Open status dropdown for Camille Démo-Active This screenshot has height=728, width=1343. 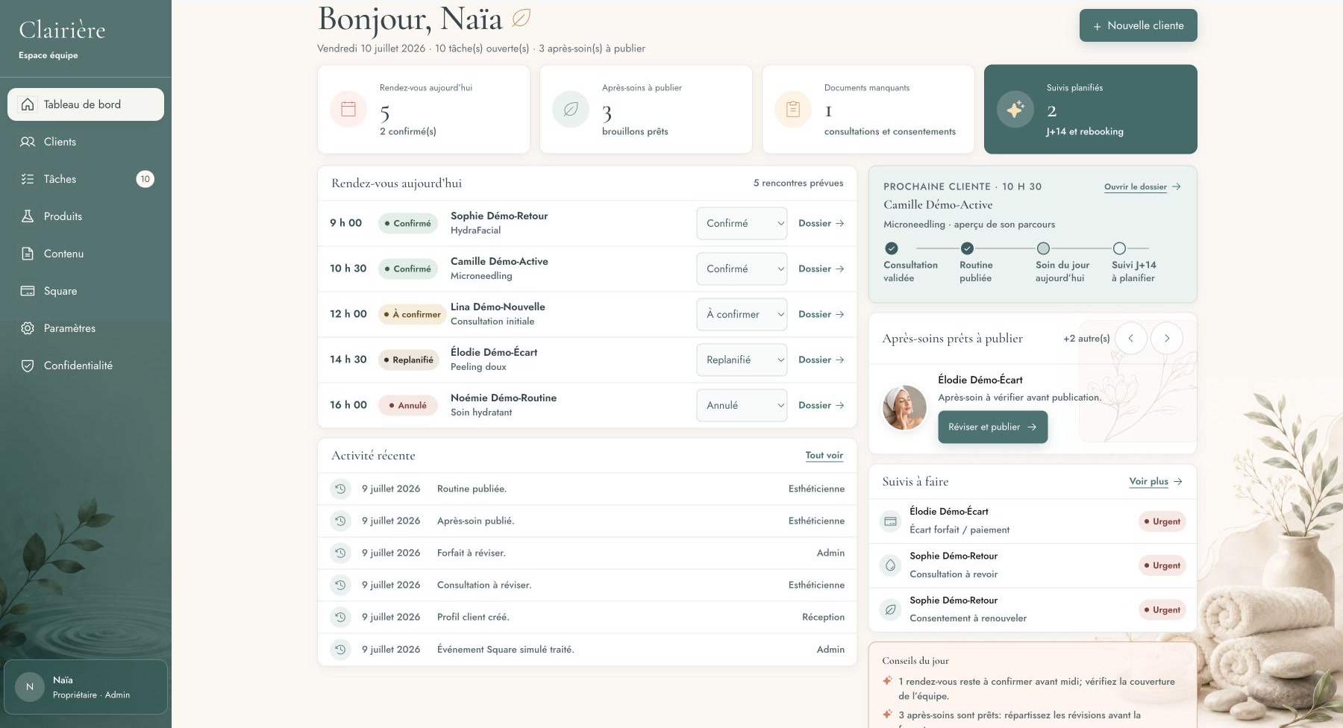point(742,269)
